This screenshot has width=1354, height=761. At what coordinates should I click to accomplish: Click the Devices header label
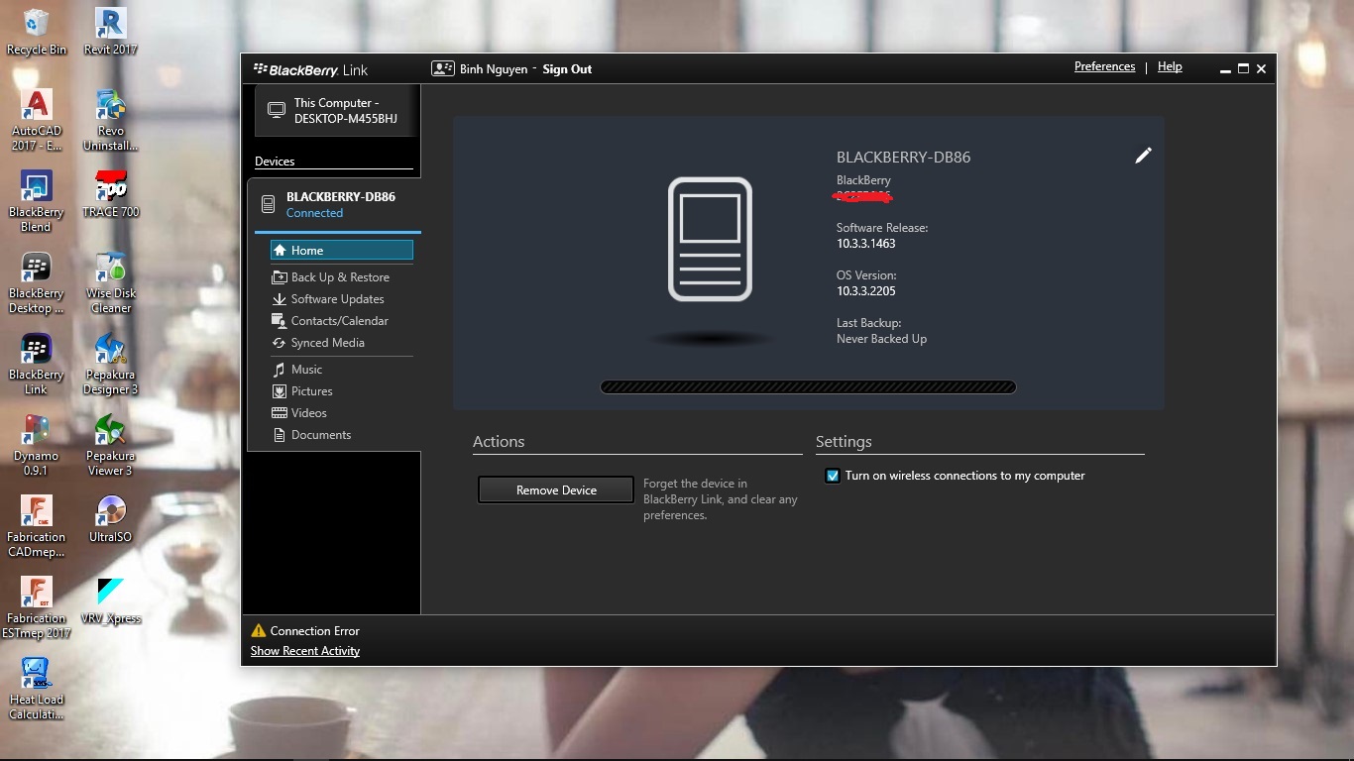(275, 162)
